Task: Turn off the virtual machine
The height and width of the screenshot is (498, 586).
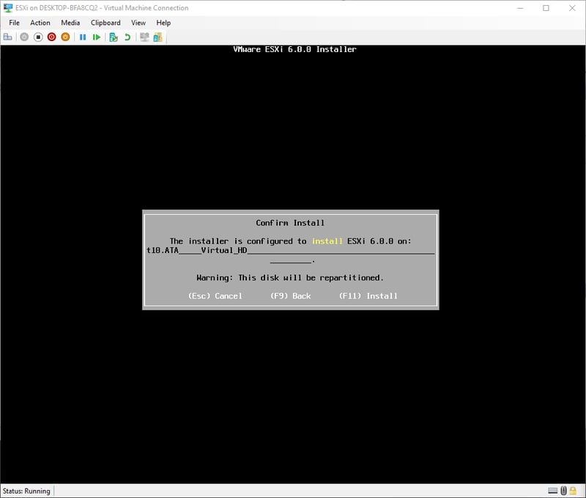Action: 38,37
